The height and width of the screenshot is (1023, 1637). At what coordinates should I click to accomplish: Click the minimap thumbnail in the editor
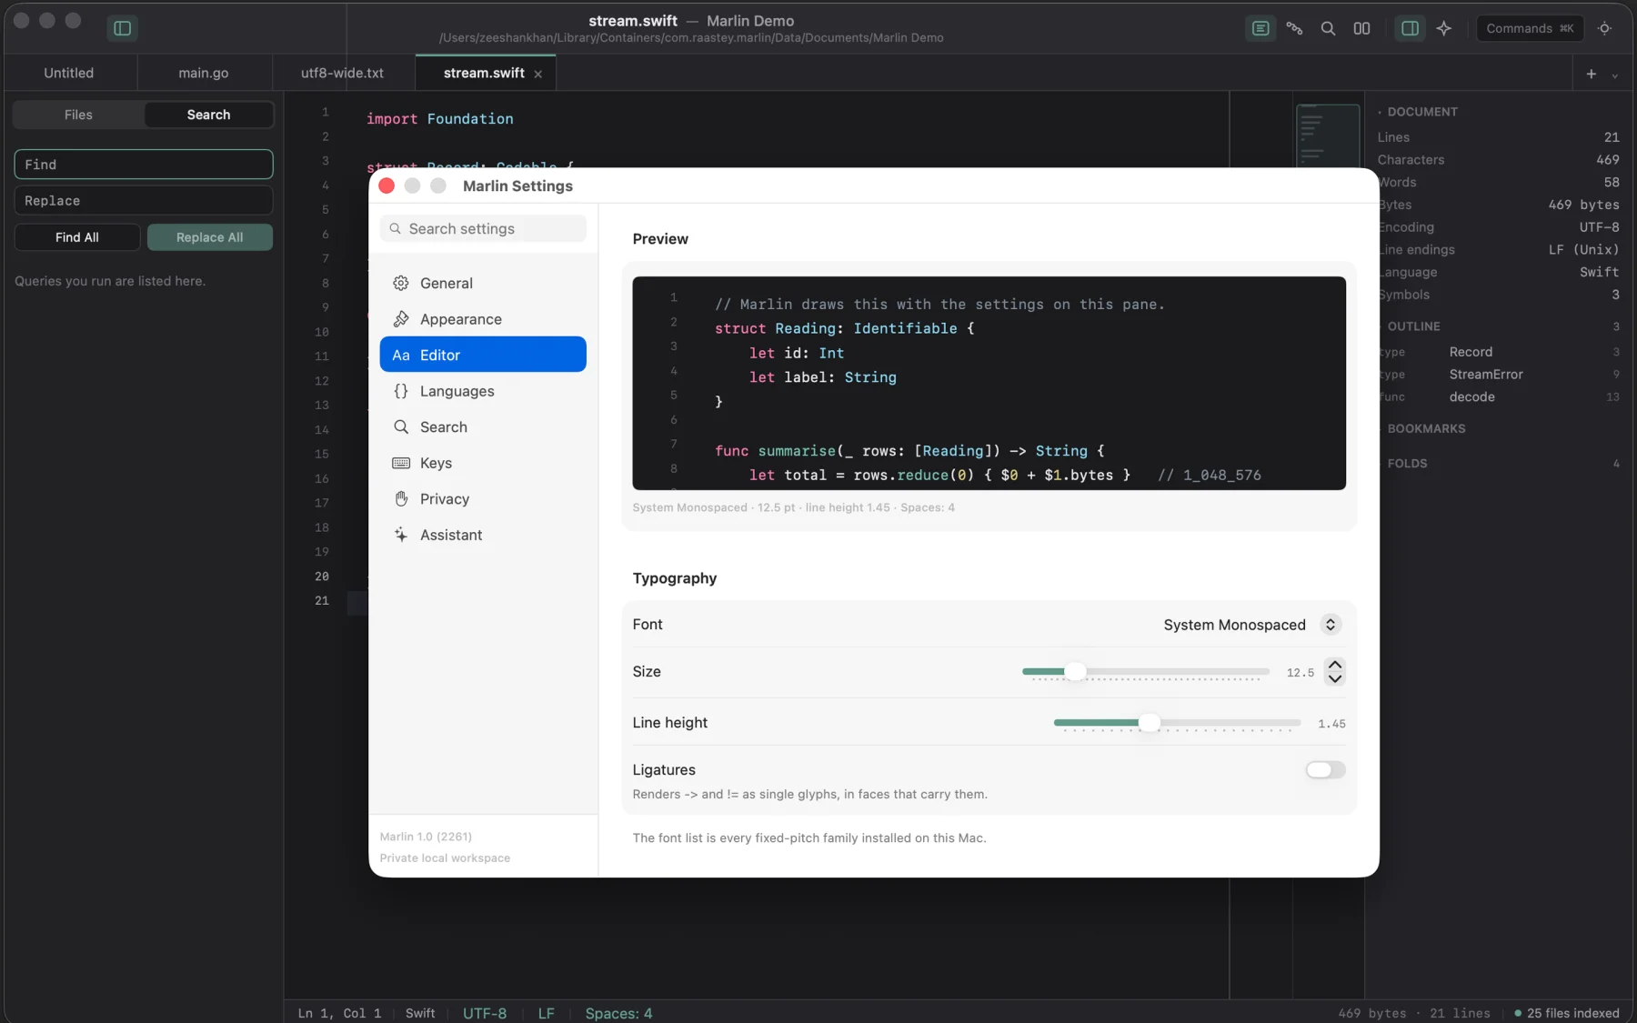pyautogui.click(x=1328, y=135)
